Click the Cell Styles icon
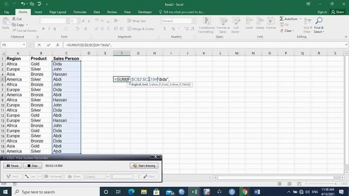This screenshot has width=349, height=196. point(236,22)
